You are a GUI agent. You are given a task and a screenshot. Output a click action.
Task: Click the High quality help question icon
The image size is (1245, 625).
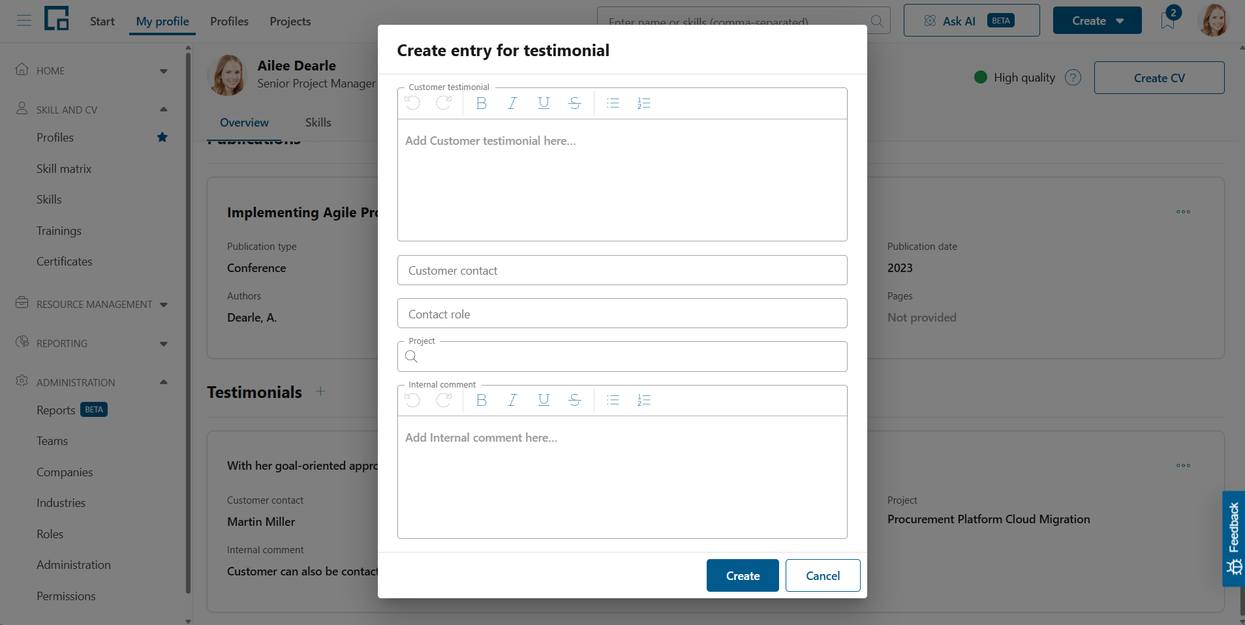coord(1073,78)
